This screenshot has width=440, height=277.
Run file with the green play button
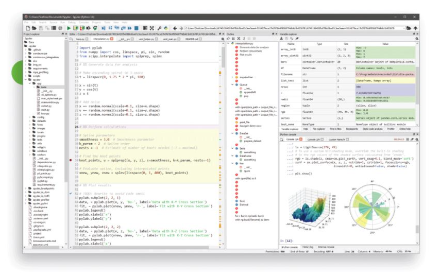click(x=69, y=28)
